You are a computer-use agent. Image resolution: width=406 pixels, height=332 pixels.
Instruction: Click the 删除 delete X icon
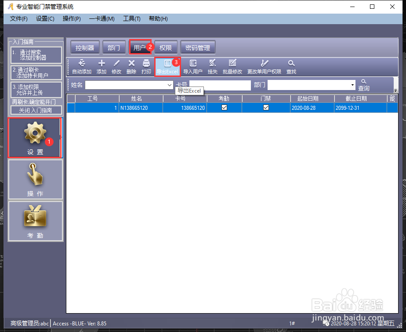(131, 67)
